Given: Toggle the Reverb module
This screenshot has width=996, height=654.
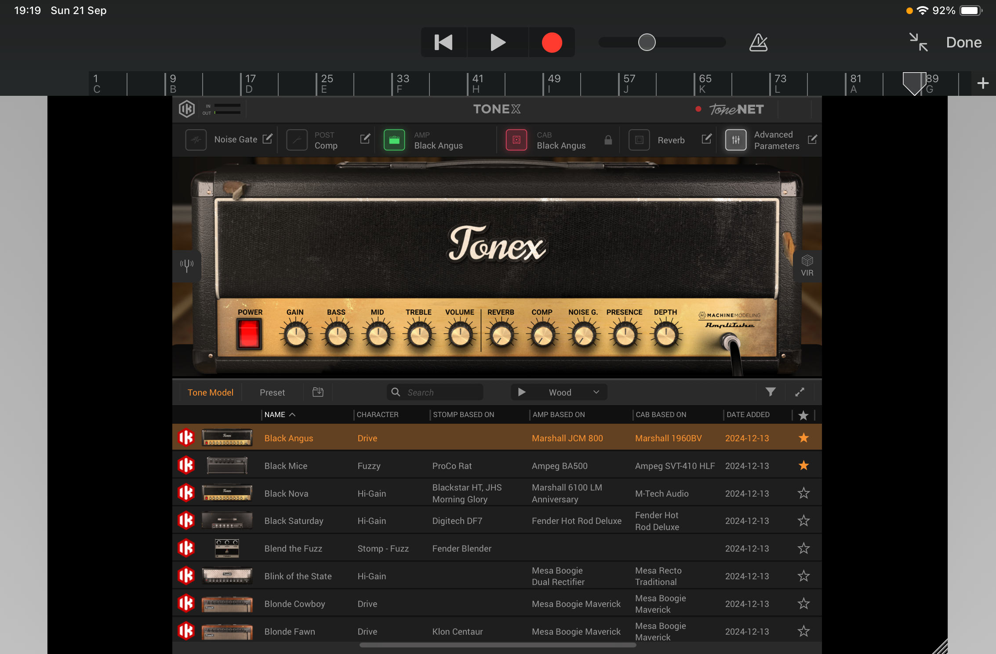Looking at the screenshot, I should (640, 140).
